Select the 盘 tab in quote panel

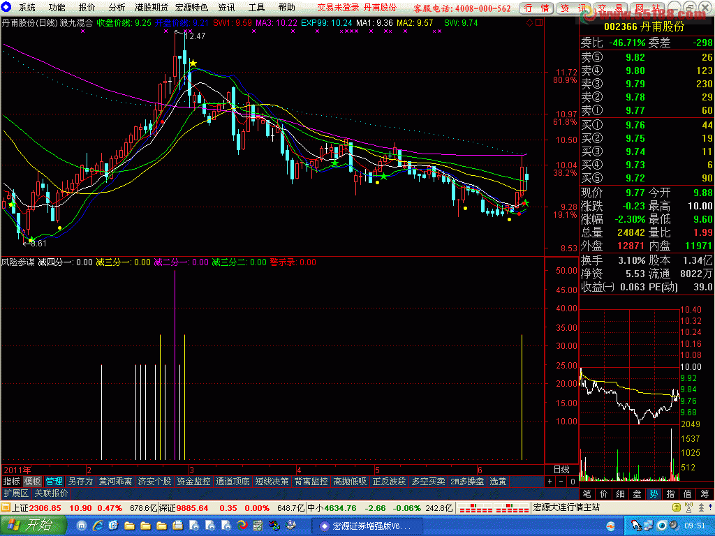[x=637, y=493]
